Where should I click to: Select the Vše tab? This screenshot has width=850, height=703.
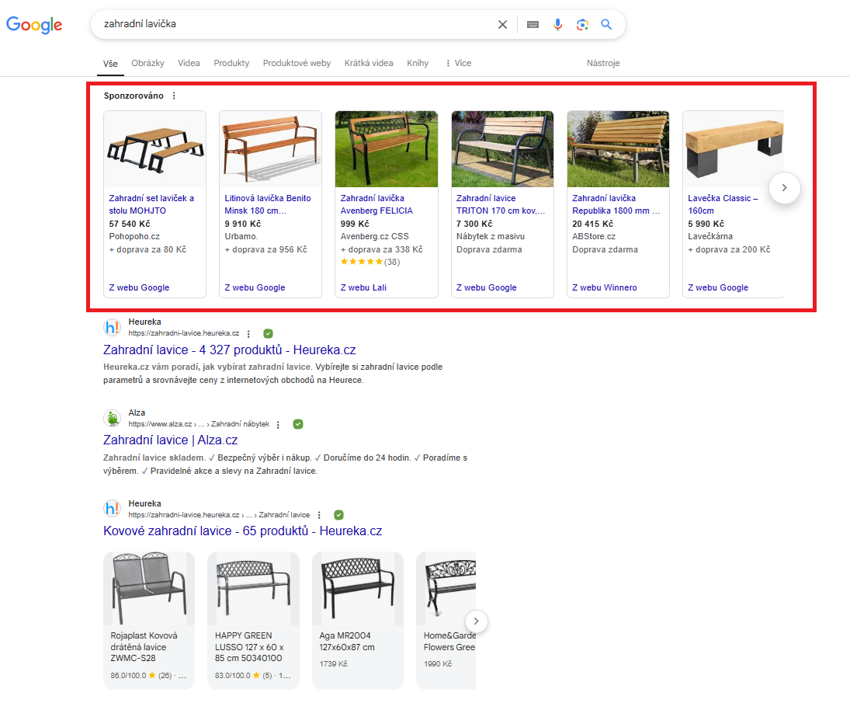[x=110, y=64]
